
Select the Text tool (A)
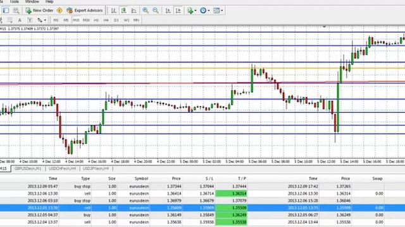pos(20,20)
